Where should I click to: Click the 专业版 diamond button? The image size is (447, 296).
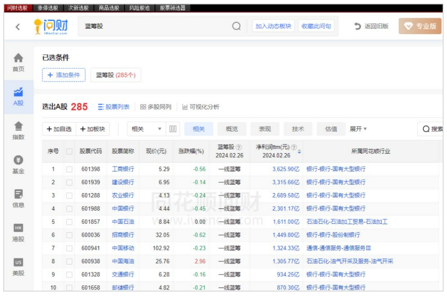coord(420,26)
